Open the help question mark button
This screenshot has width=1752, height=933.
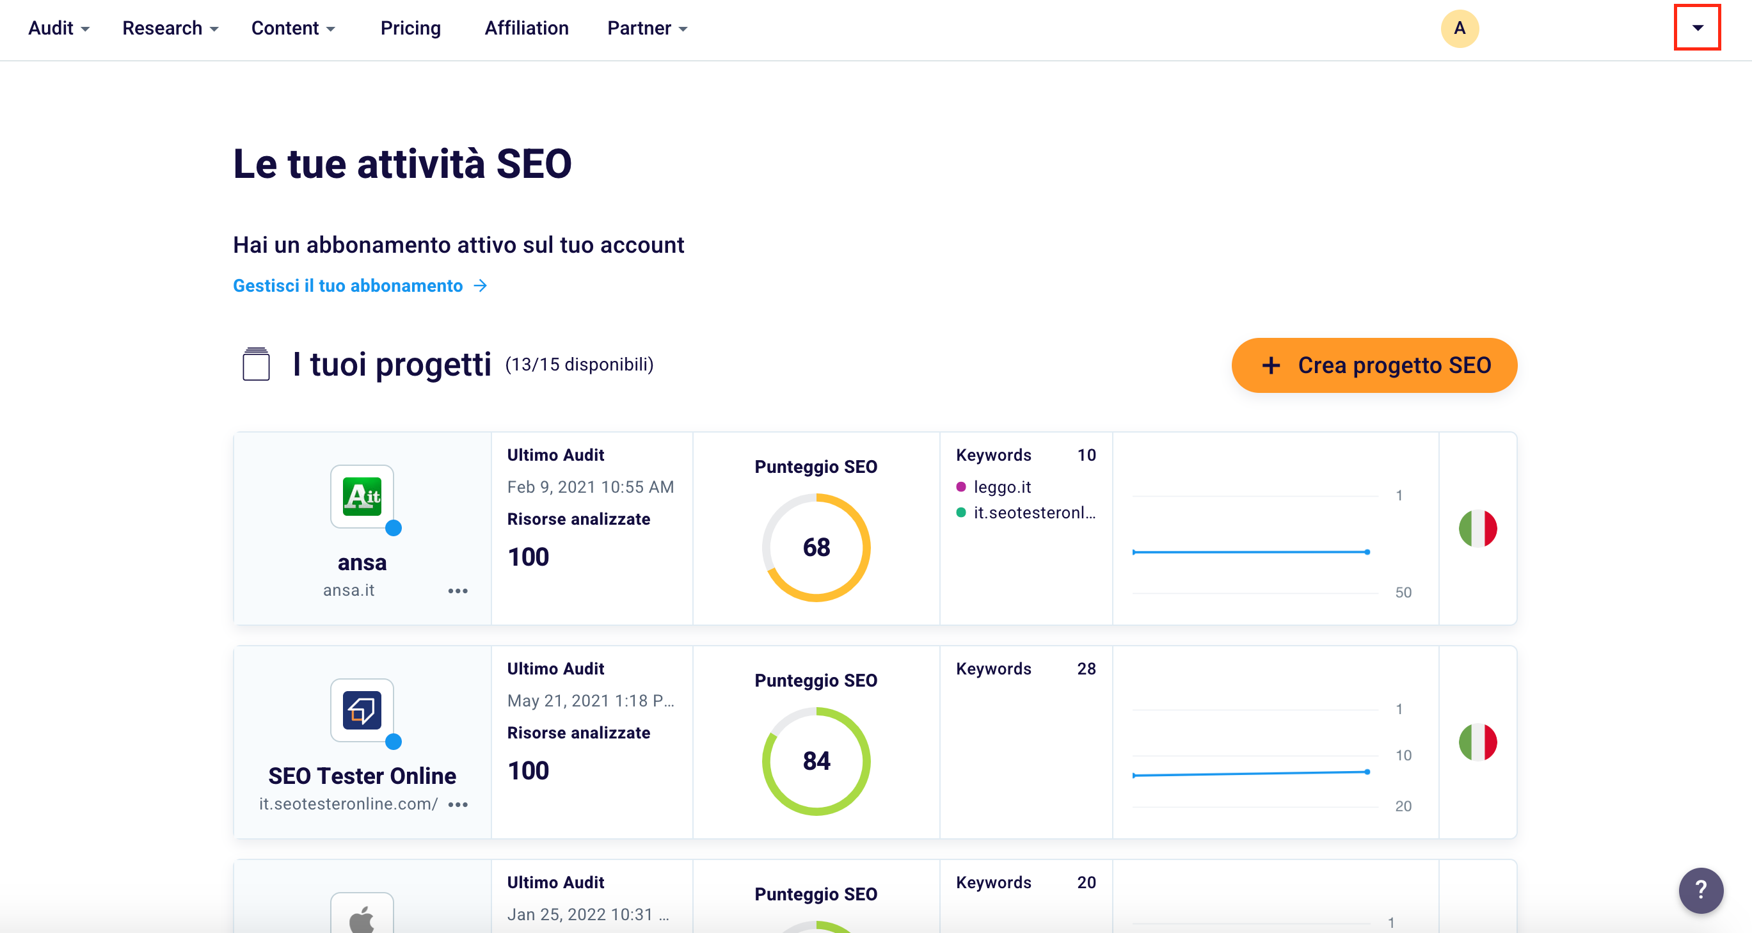[1700, 890]
